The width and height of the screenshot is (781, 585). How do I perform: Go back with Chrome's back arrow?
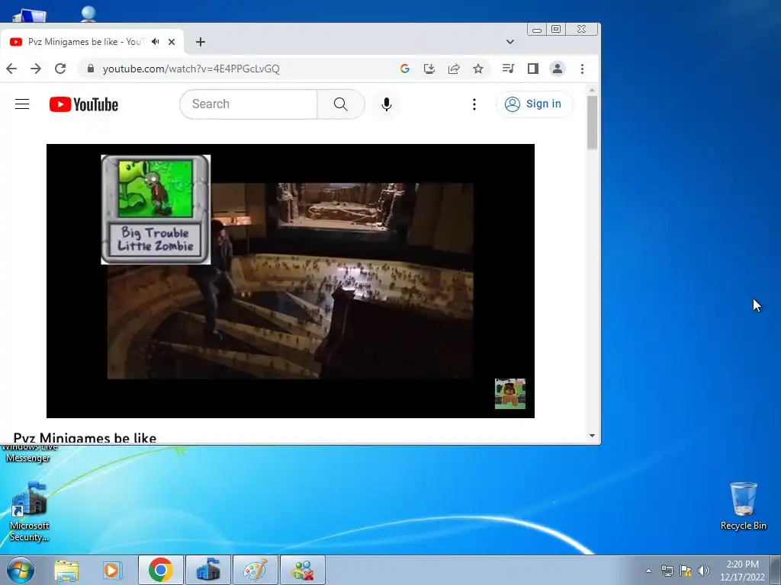pyautogui.click(x=11, y=69)
